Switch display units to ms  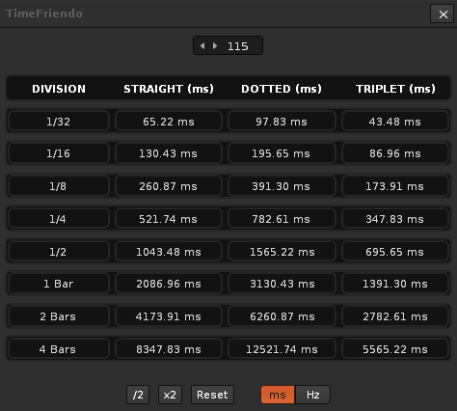(x=278, y=395)
